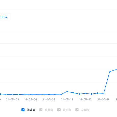Click the 点赞数 legend label text

pos(49,110)
